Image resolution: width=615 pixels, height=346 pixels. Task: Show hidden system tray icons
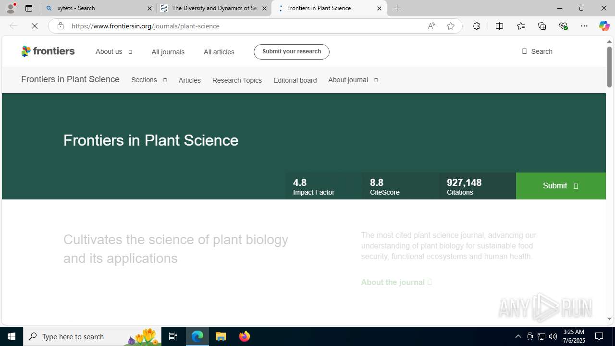tap(518, 336)
